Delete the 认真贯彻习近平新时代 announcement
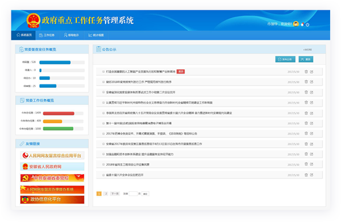Screen dimensions: 341x222 [x=306, y=103]
